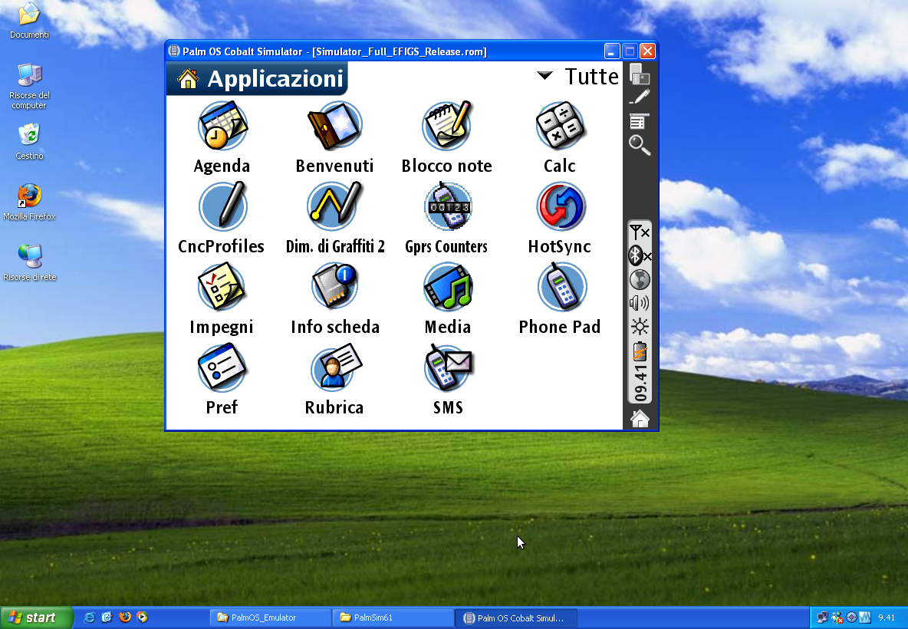908x629 pixels.
Task: Launch Dim. di Graffiti 2 app
Action: point(334,207)
